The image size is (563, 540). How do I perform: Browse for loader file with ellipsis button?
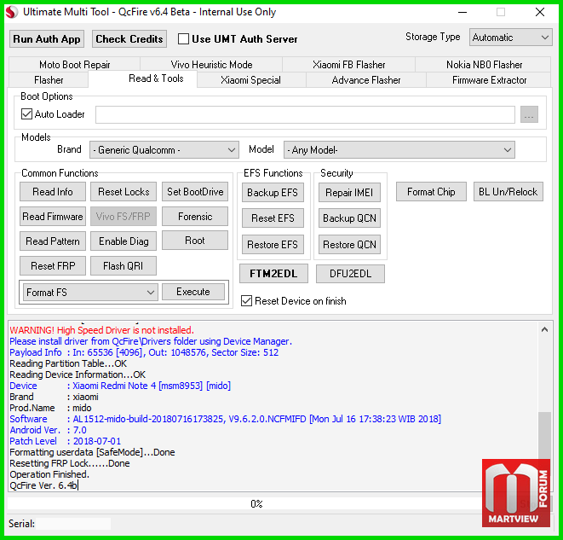529,114
